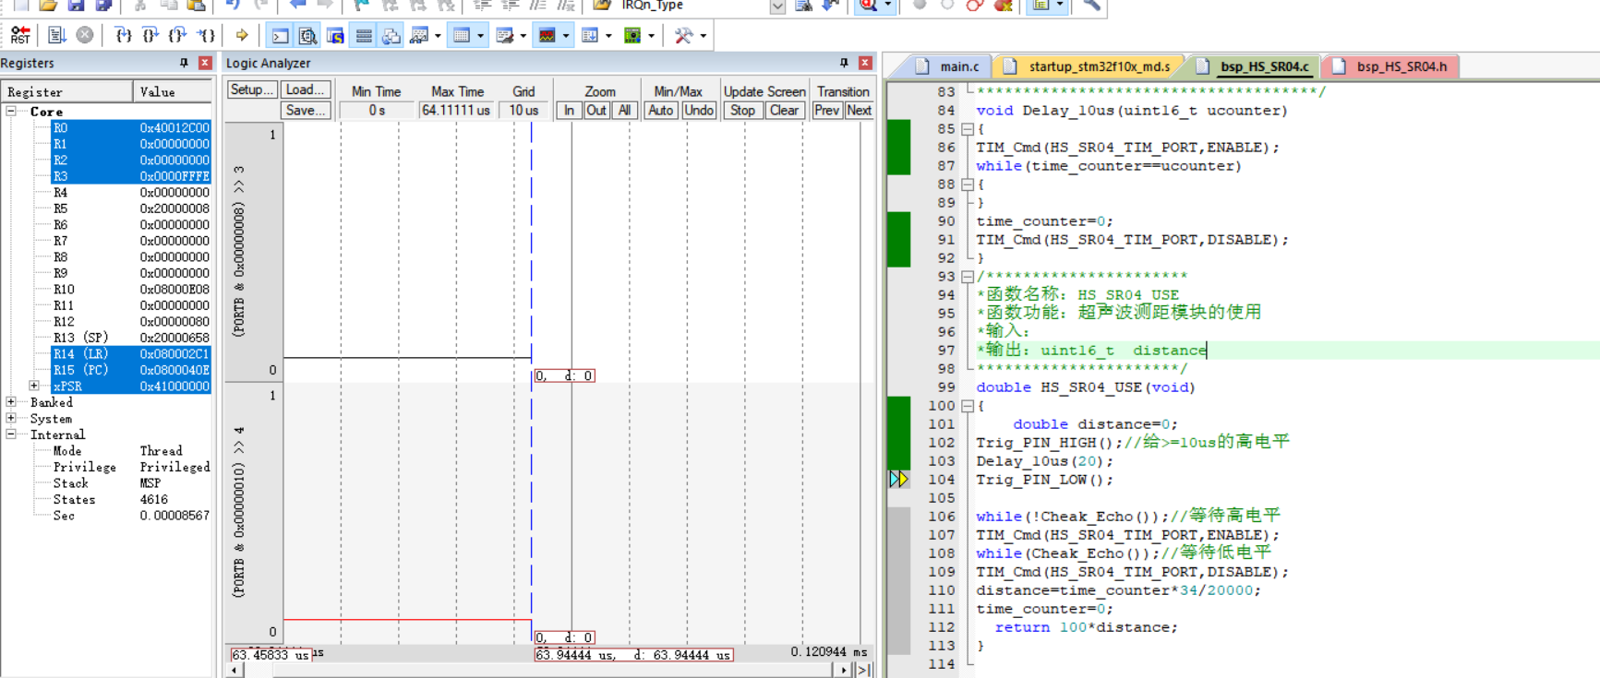Collapse the Internal register group
1600x678 pixels.
tap(11, 434)
